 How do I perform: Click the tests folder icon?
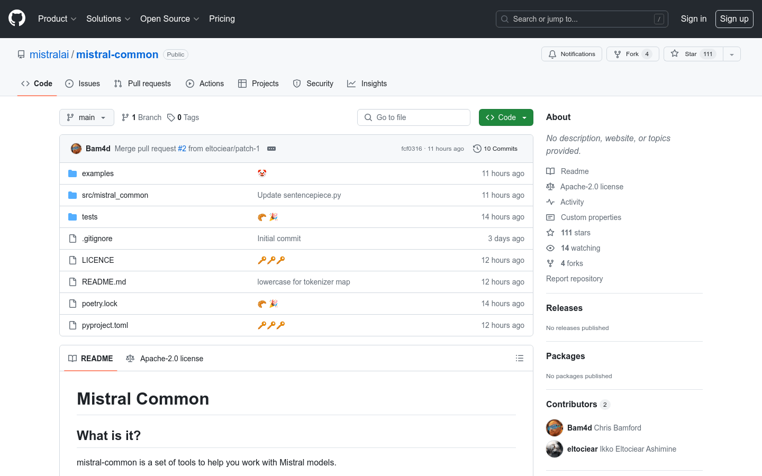pyautogui.click(x=72, y=217)
